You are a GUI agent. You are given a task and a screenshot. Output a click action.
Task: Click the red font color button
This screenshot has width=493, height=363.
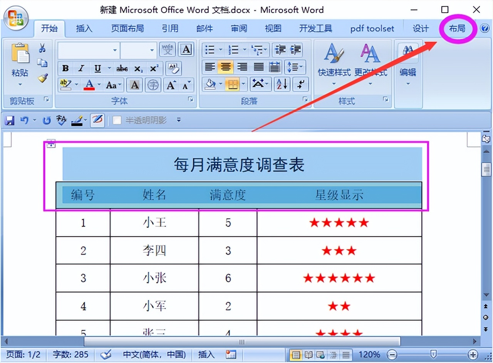click(x=89, y=85)
